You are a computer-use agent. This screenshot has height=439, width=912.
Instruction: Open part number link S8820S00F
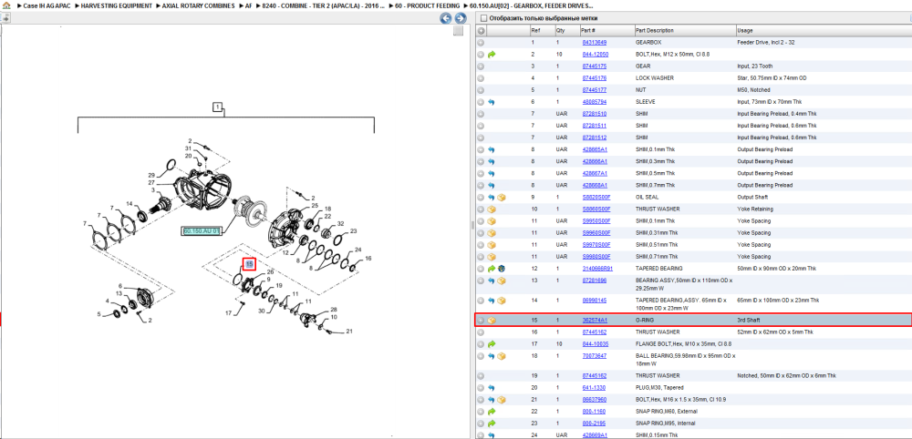click(x=596, y=198)
